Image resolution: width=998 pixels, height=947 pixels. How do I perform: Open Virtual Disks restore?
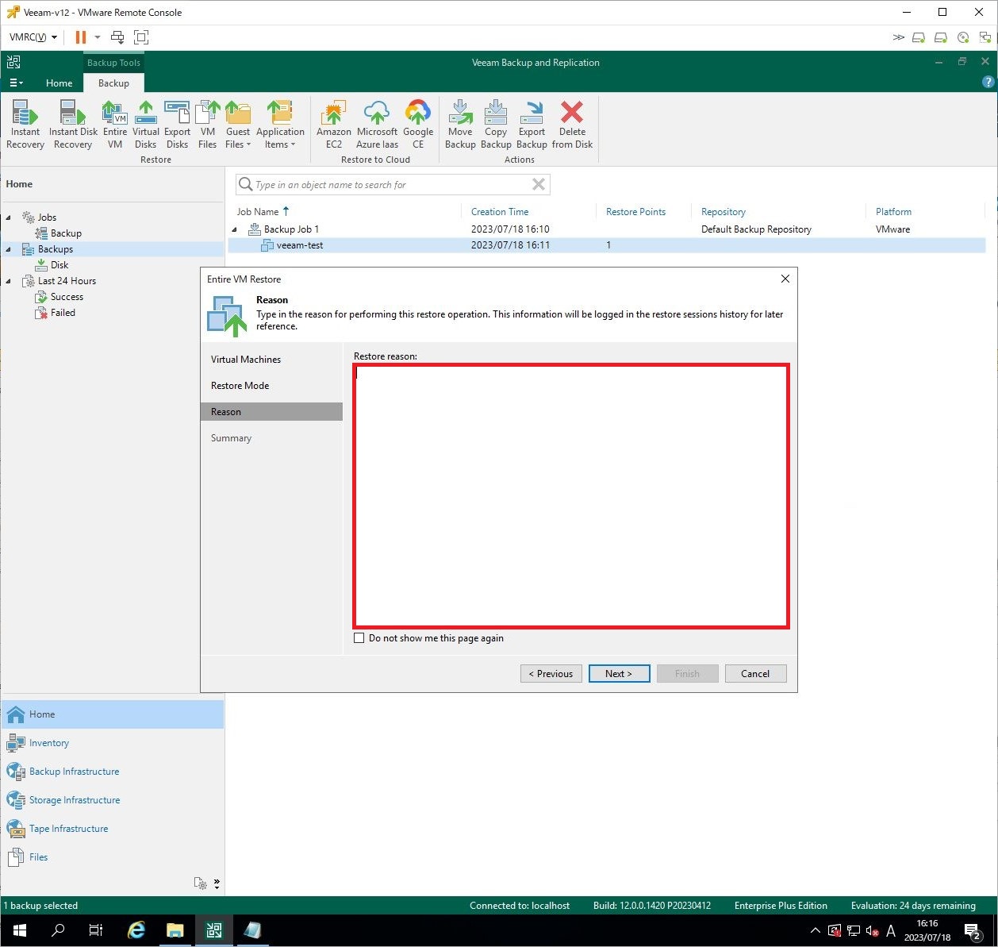(x=146, y=125)
